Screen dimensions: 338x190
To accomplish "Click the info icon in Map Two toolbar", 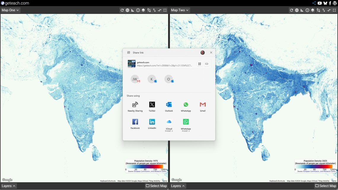I will tap(307, 10).
